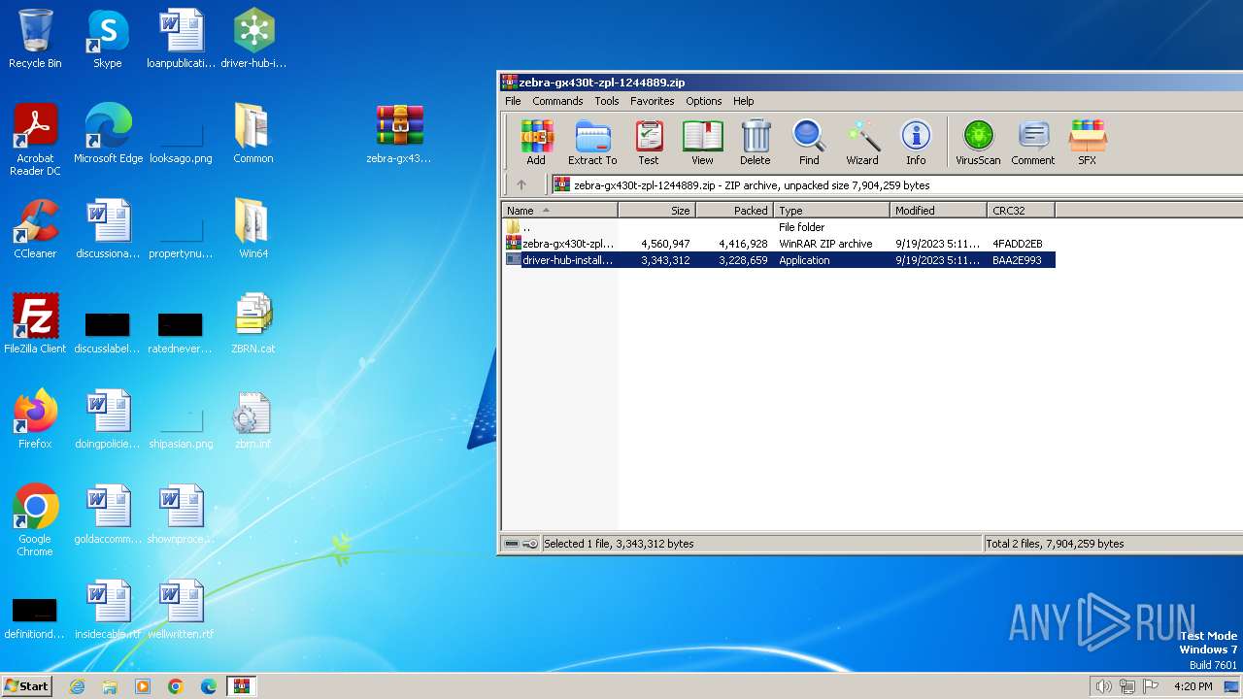Viewport: 1243px width, 699px height.
Task: Open the File menu
Action: click(513, 101)
